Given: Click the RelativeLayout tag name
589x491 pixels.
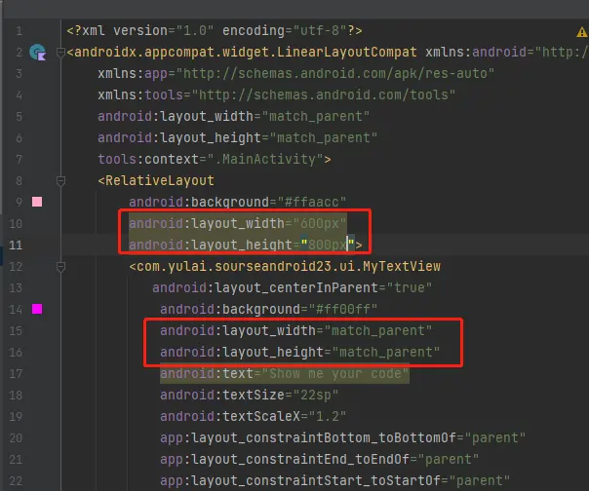Looking at the screenshot, I should pyautogui.click(x=160, y=181).
